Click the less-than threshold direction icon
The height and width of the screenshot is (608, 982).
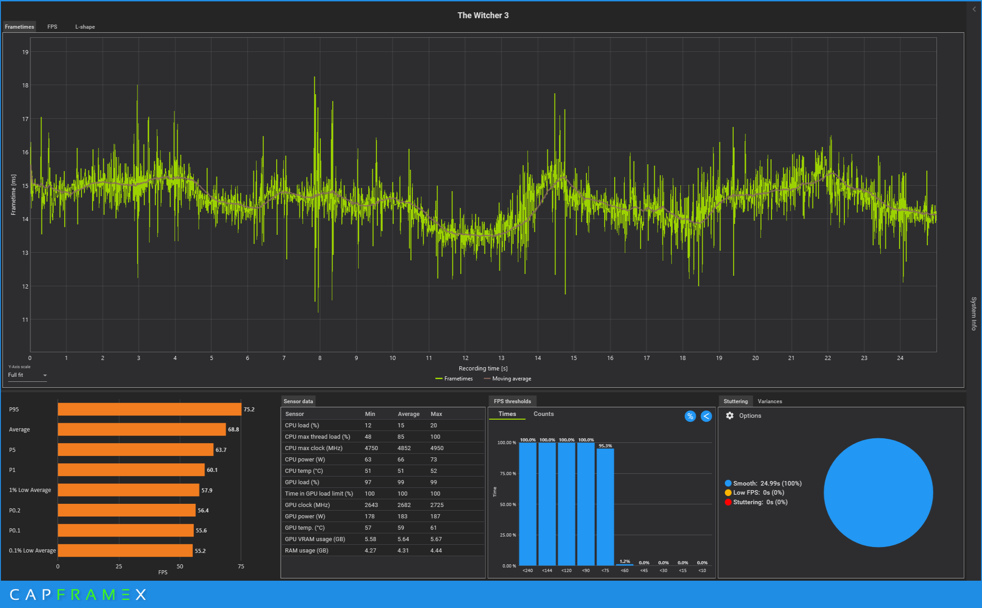pyautogui.click(x=706, y=416)
